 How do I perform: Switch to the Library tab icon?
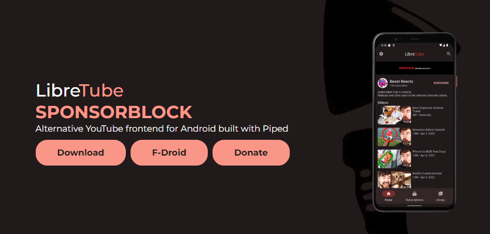tap(440, 194)
